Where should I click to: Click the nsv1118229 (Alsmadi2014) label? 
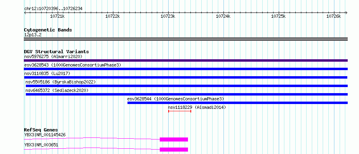coord(197,107)
